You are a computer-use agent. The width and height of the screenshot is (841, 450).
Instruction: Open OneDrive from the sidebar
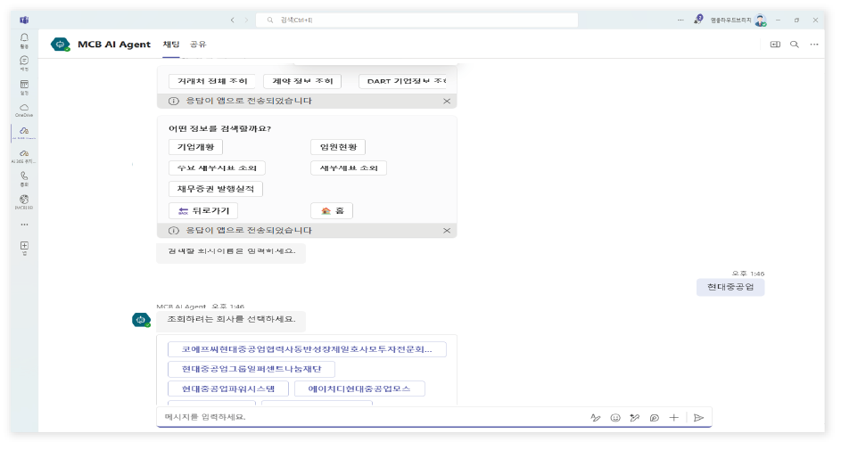(x=24, y=110)
